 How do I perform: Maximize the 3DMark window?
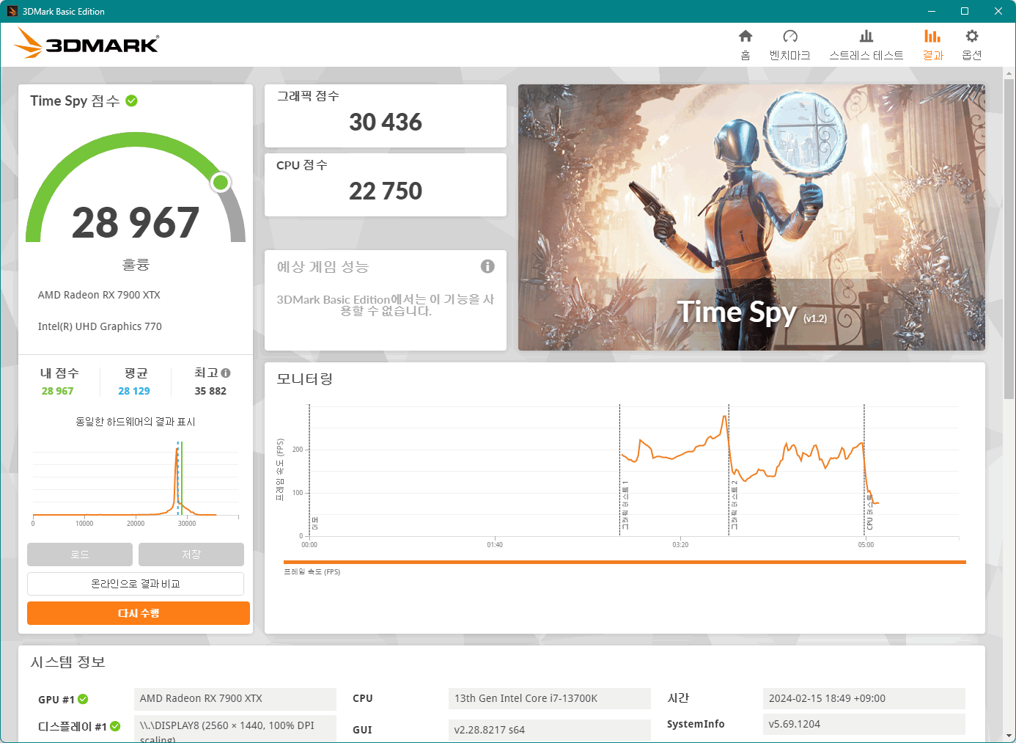[x=965, y=11]
